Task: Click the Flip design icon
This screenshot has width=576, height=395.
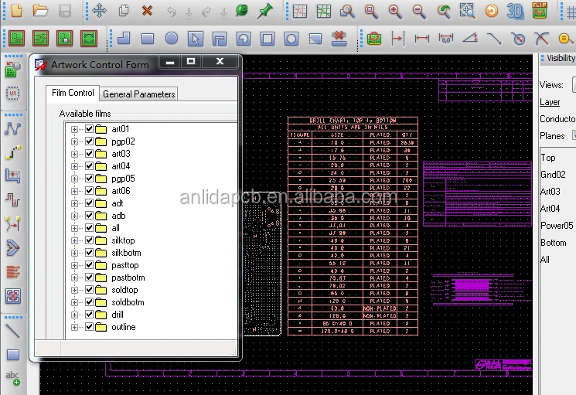Action: [540, 11]
